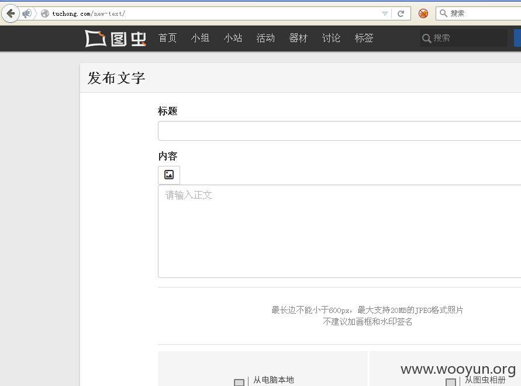Open the 小组 navigation item
This screenshot has width=521, height=386.
[200, 38]
